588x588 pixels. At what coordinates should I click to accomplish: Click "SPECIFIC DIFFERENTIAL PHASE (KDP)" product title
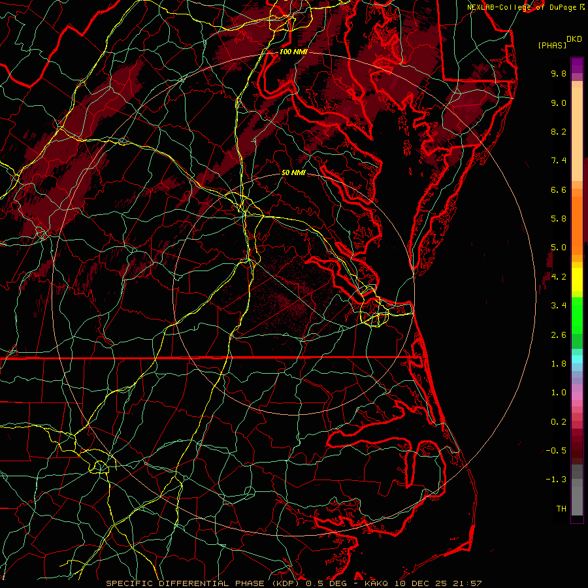coord(204,583)
